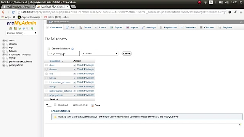244x137 pixels.
Task: Switch to the SQL tab
Action: pos(70,27)
